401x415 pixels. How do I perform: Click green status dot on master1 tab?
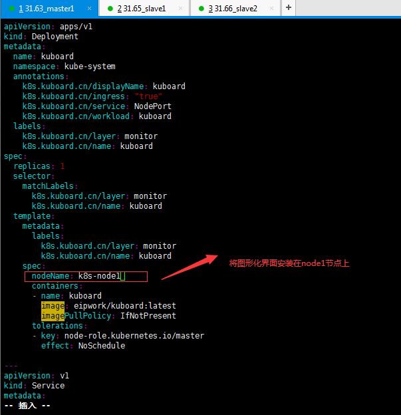12,9
